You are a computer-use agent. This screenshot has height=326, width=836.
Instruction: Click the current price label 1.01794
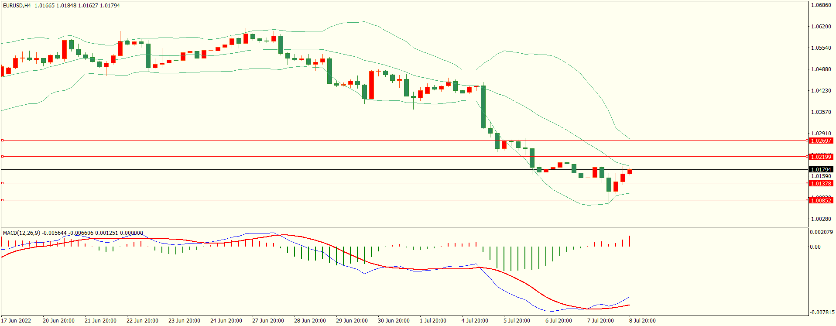pyautogui.click(x=821, y=169)
